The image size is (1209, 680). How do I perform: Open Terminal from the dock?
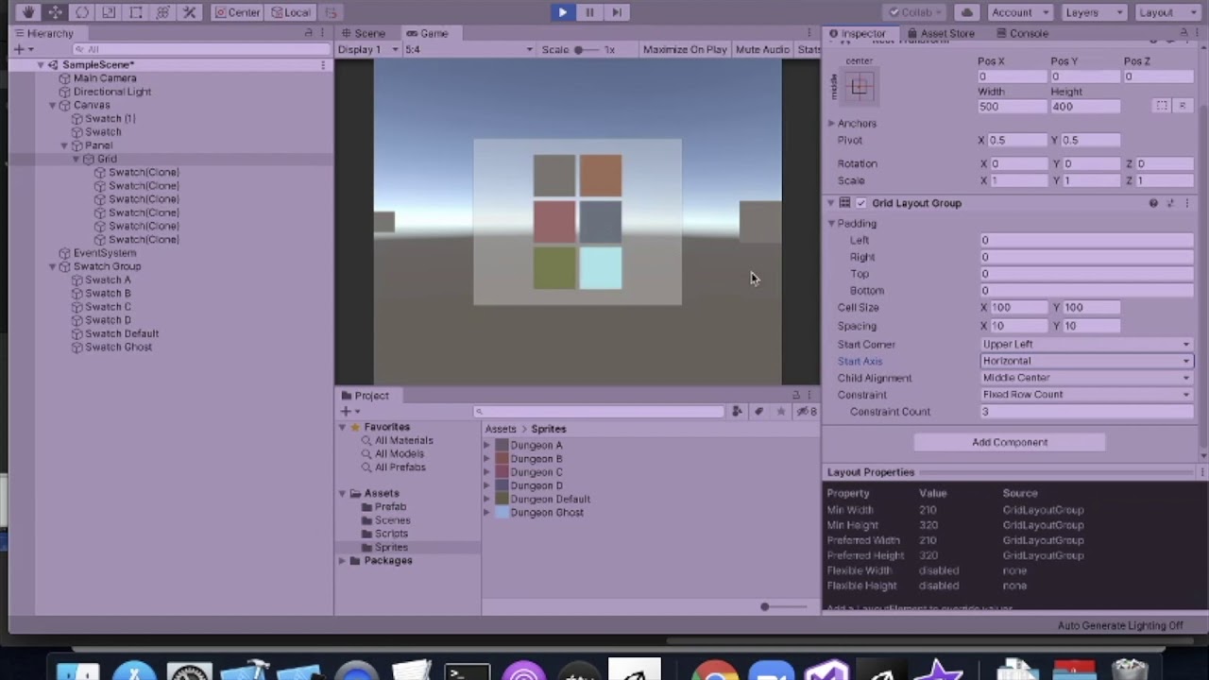pyautogui.click(x=468, y=671)
